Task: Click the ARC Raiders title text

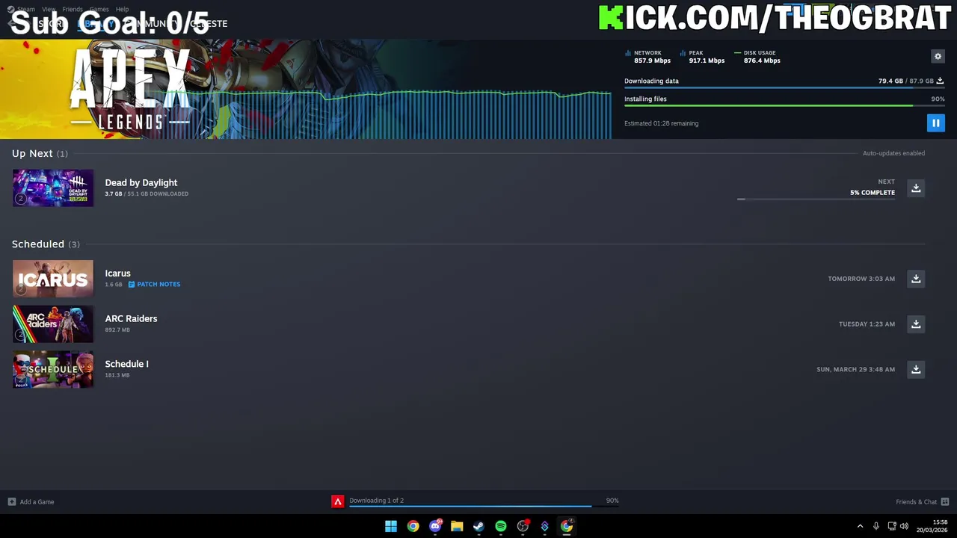Action: click(131, 318)
